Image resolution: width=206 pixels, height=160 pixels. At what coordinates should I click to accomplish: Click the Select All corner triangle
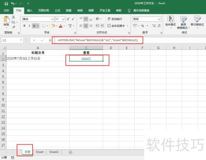[x=4, y=48]
